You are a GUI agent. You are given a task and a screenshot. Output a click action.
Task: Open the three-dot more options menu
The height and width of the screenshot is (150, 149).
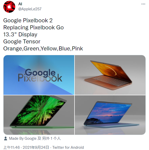point(143,4)
